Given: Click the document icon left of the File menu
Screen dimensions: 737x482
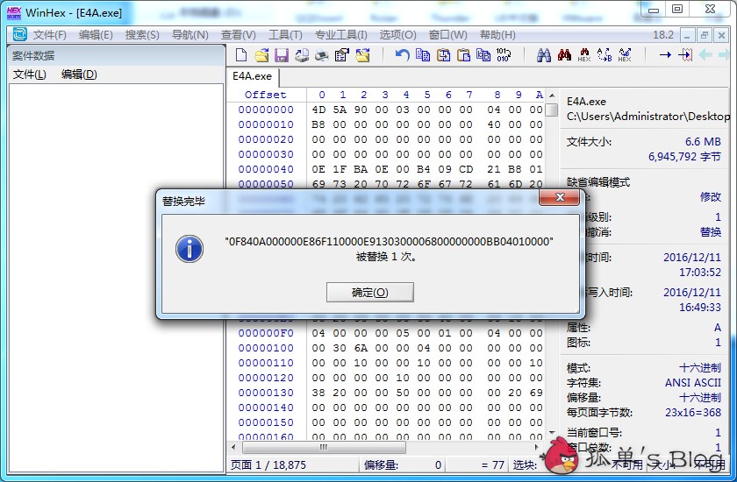Looking at the screenshot, I should tap(19, 34).
